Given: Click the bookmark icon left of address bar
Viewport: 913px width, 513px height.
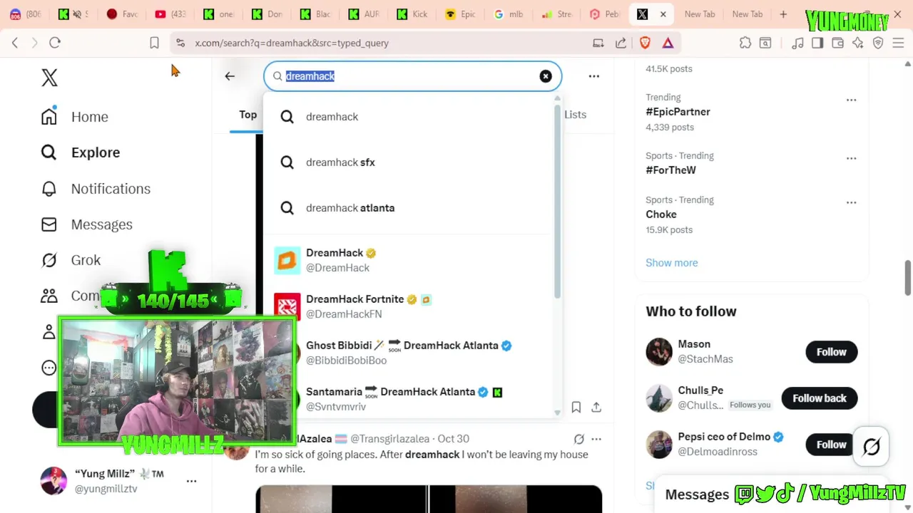Looking at the screenshot, I should 154,43.
